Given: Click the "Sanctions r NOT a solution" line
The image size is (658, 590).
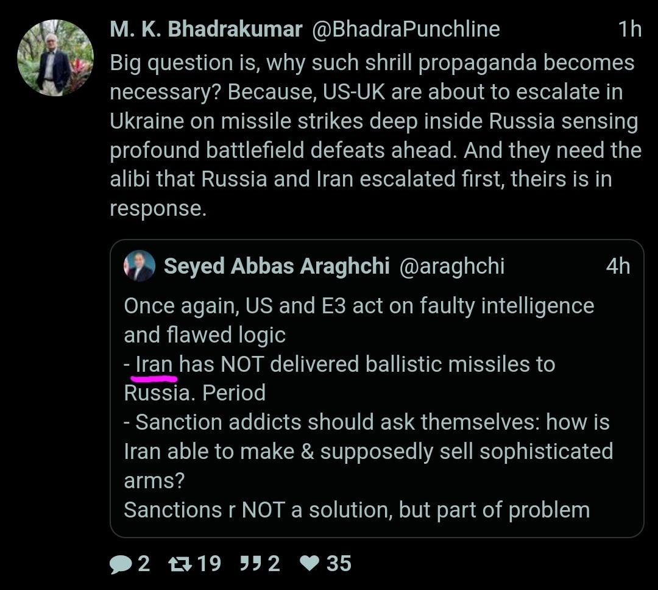Looking at the screenshot, I should click(356, 510).
